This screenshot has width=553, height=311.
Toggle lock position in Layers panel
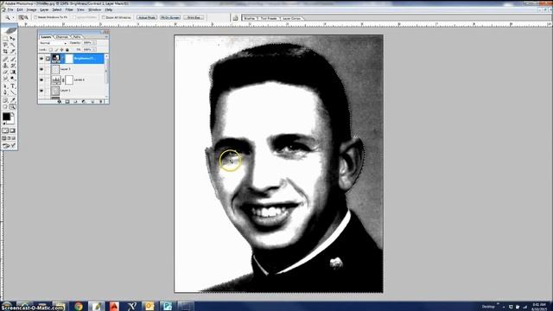pyautogui.click(x=61, y=50)
